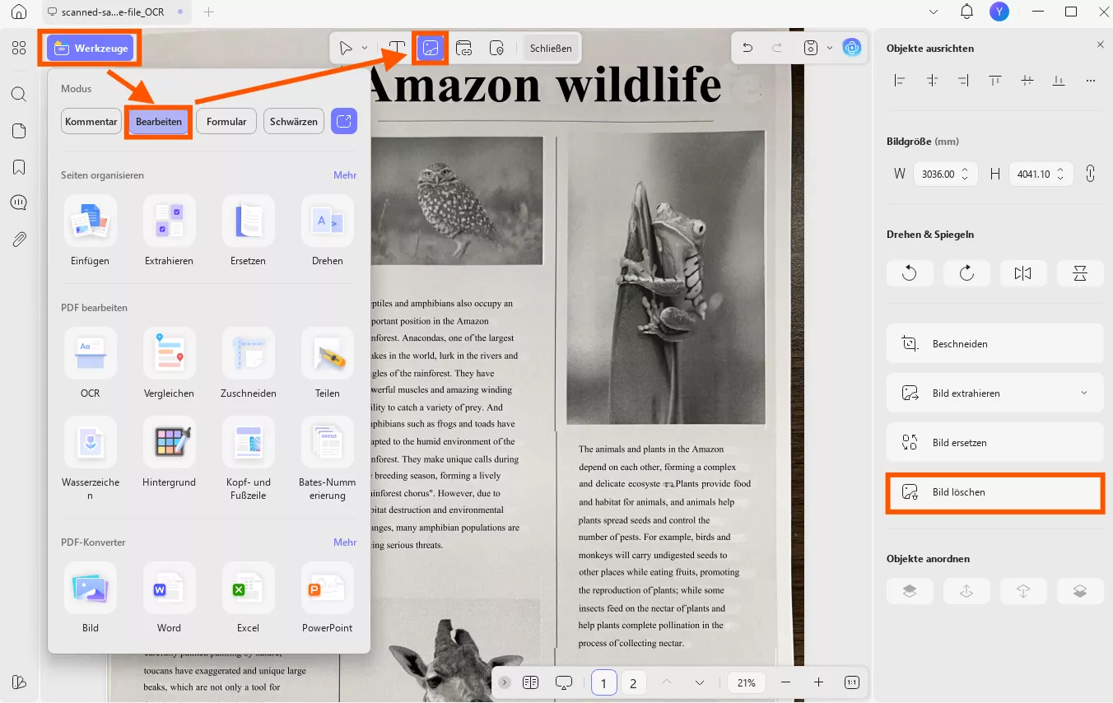The image size is (1113, 703).
Task: Click the width W input field
Action: coord(944,174)
